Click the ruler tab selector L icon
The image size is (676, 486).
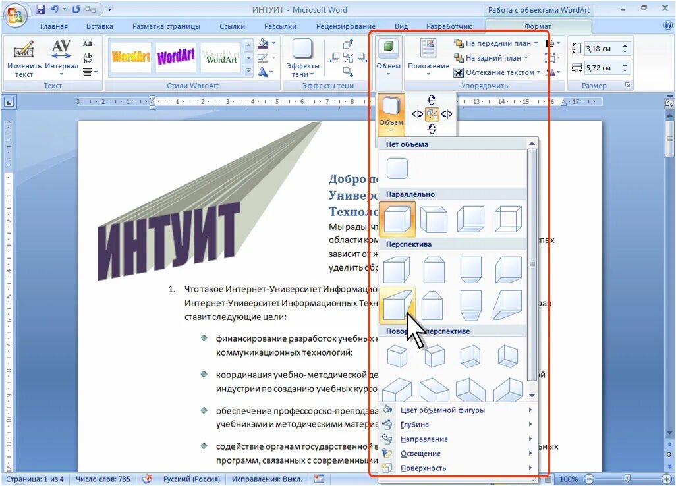tap(9, 102)
